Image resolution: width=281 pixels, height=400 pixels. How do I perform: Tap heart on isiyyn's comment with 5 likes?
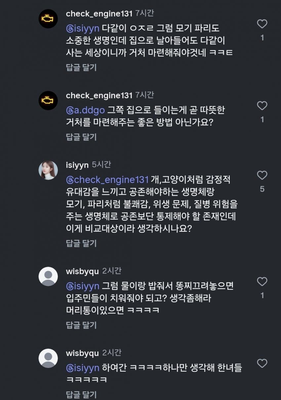pyautogui.click(x=262, y=175)
